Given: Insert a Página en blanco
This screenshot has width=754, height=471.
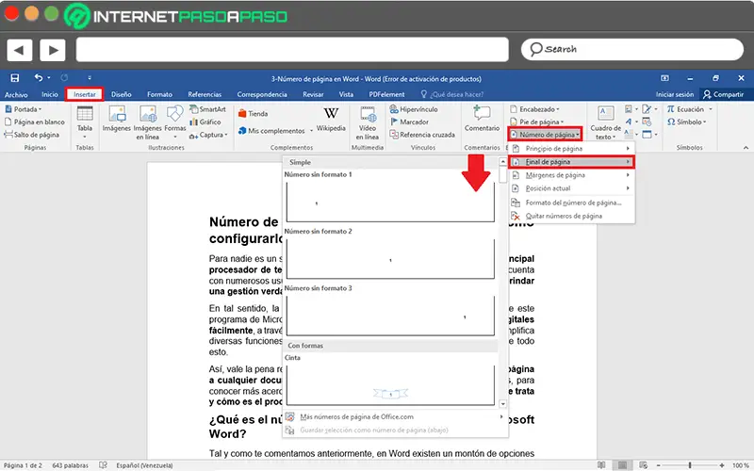Looking at the screenshot, I should (35, 122).
